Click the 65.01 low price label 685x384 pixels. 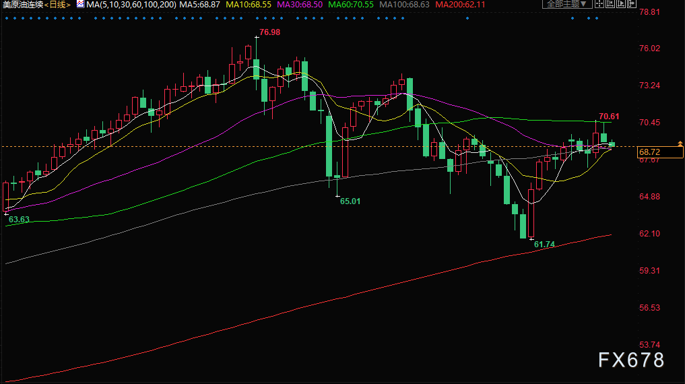[350, 201]
